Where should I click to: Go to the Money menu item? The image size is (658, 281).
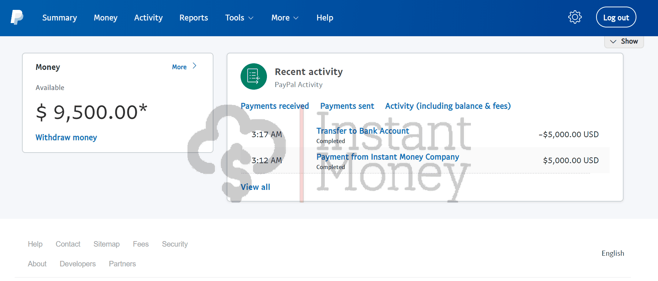click(105, 18)
